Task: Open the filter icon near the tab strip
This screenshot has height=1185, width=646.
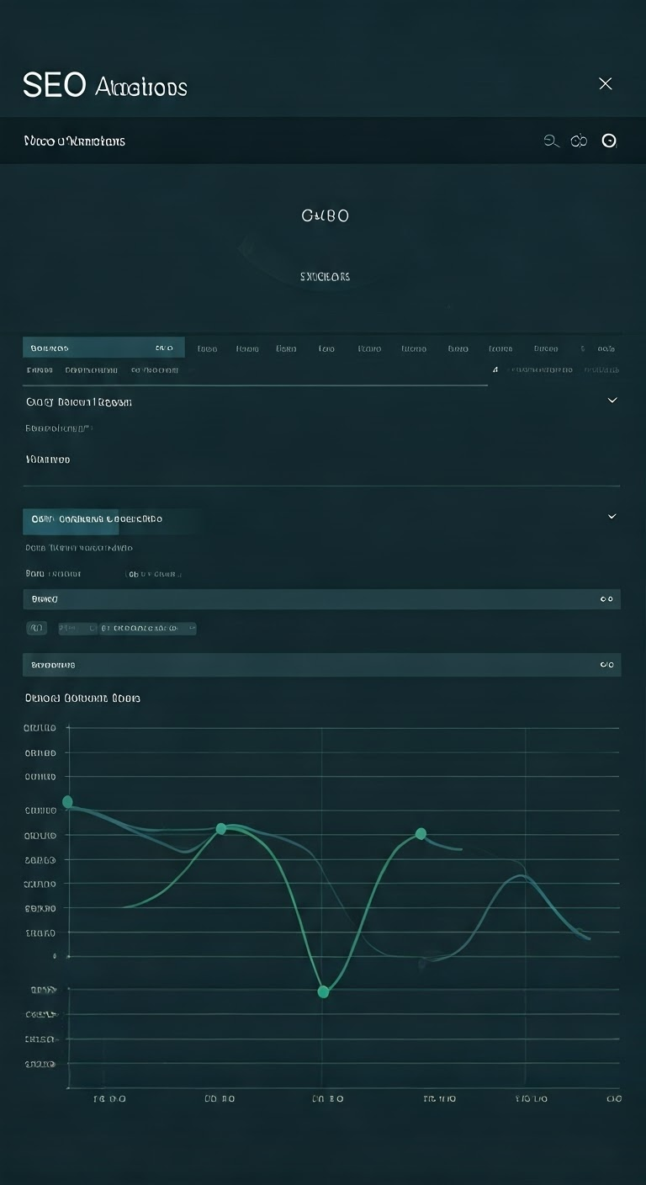Action: pos(495,369)
